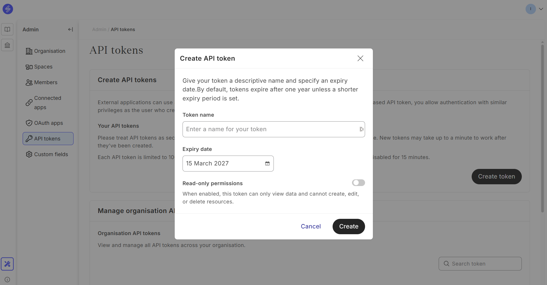Select Custom fields in the sidebar
This screenshot has width=547, height=285.
(x=51, y=154)
